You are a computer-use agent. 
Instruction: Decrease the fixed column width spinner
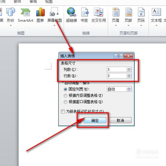(x=129, y=90)
